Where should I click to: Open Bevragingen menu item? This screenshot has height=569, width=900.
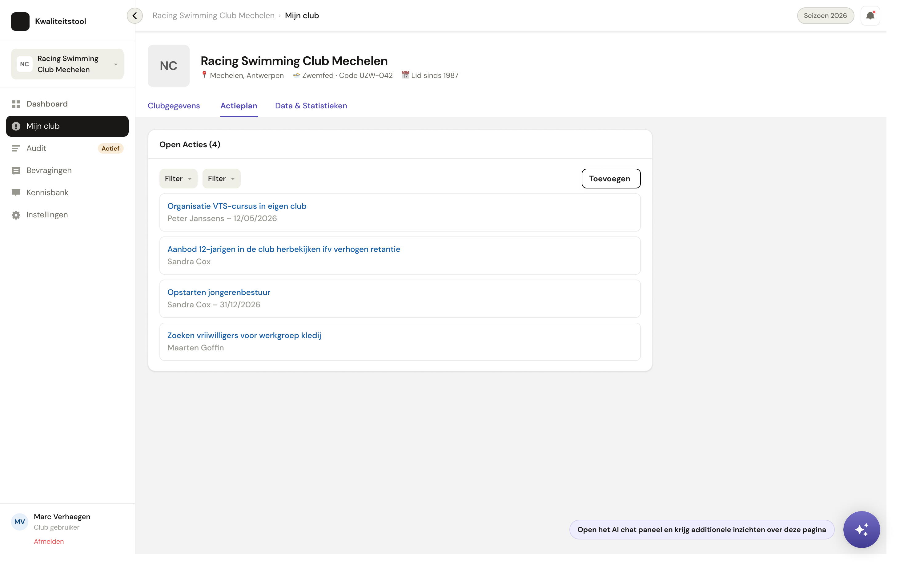67,171
